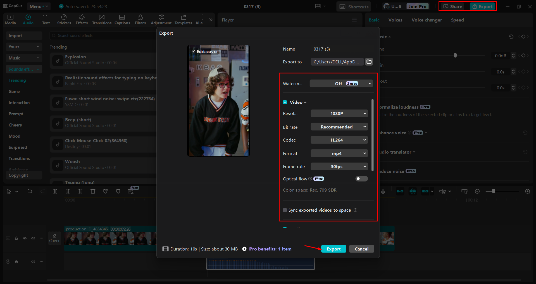
Task: Switch to the Voice changer tab
Action: tap(427, 20)
